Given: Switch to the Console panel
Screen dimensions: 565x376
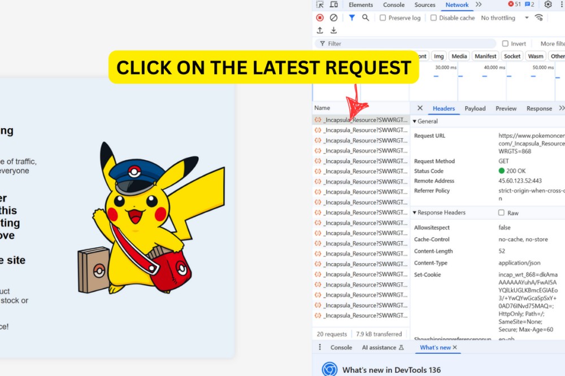Looking at the screenshot, I should tap(393, 5).
